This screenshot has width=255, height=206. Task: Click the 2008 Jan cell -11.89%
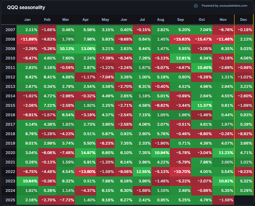click(28, 39)
